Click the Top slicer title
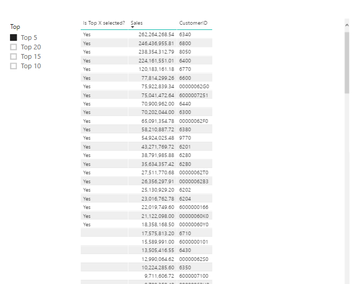Image resolution: width=361 pixels, height=284 pixels. coord(15,27)
